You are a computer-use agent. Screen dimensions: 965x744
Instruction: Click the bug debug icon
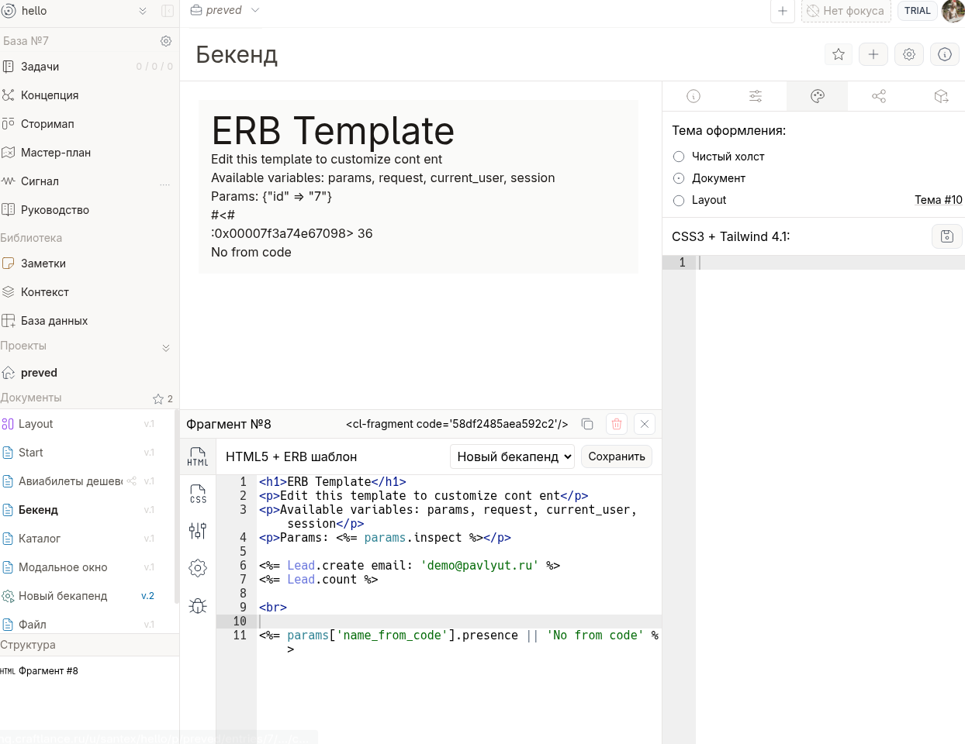(198, 606)
